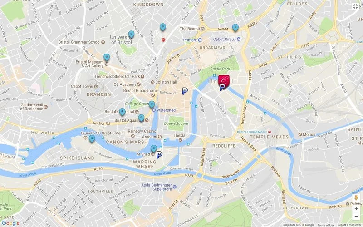Select blue pin at Bristol Aquarium
The height and width of the screenshot is (227, 363).
tap(141, 118)
